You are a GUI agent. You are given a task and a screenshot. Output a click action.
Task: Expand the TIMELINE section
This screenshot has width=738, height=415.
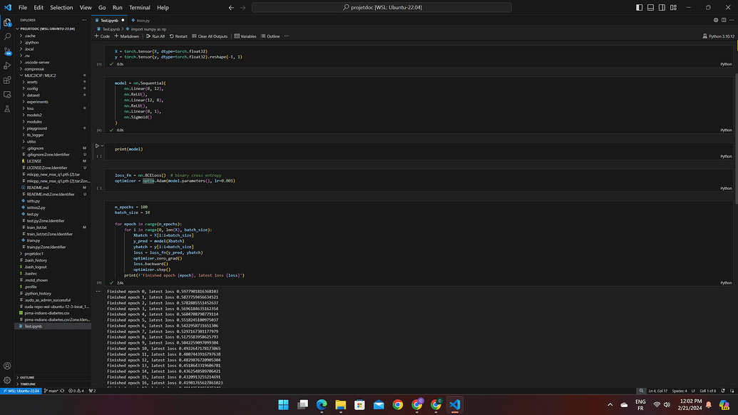(28, 384)
